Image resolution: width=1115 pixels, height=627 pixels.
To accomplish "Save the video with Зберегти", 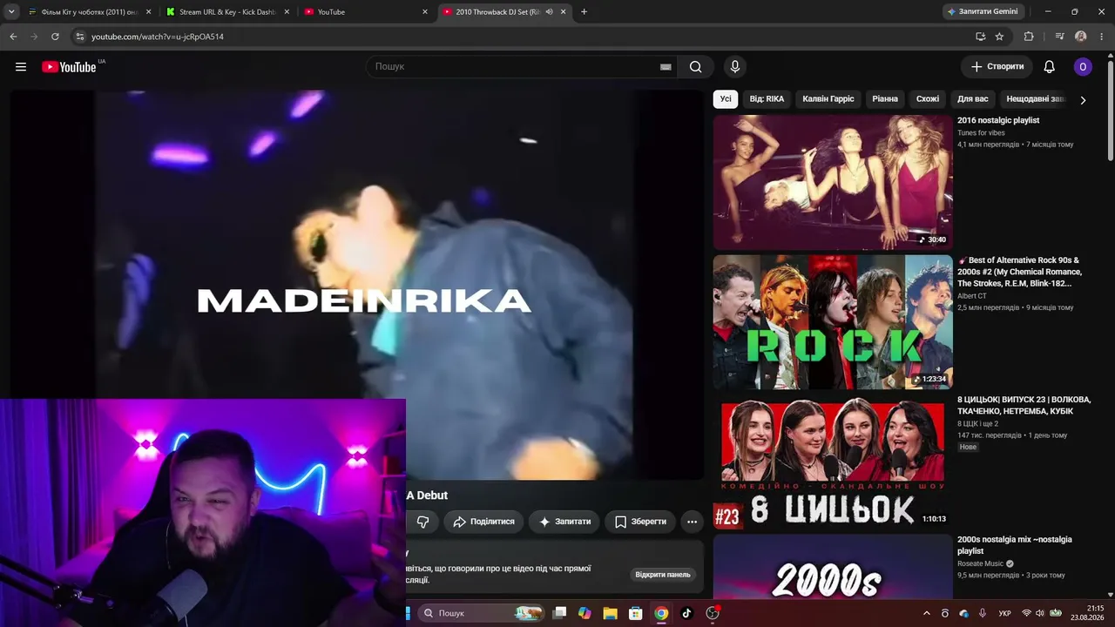I will coord(640,522).
